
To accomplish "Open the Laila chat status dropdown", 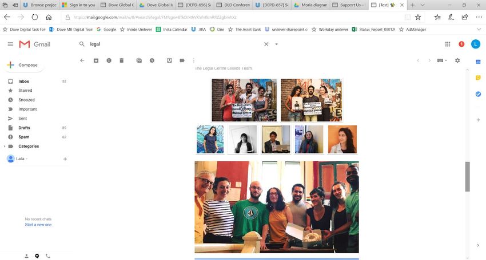I will [x=22, y=159].
